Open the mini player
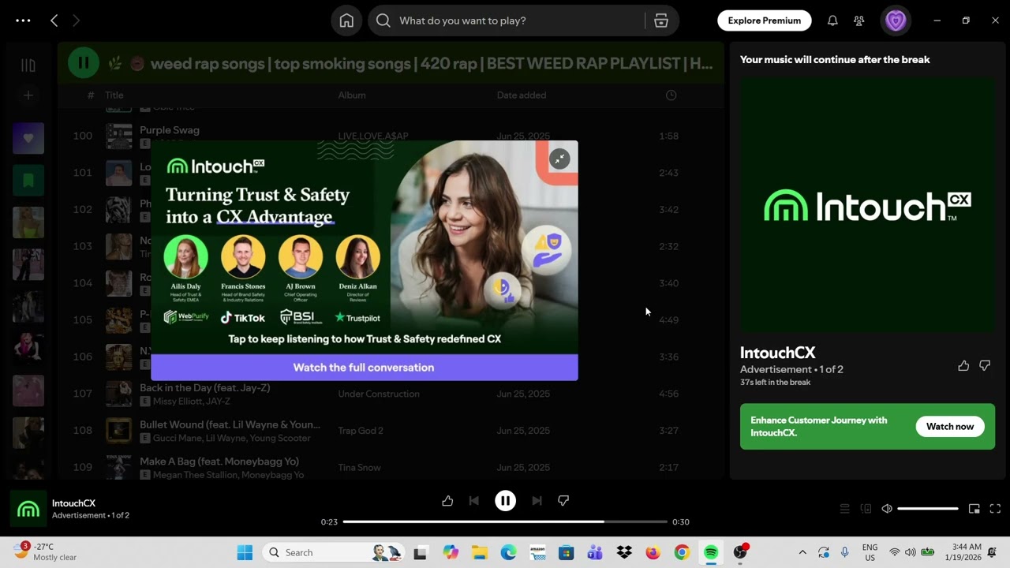This screenshot has width=1010, height=568. click(974, 509)
